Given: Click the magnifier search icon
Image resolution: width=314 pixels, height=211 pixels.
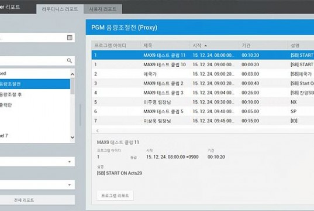Looking at the screenshot, I should tap(69, 60).
